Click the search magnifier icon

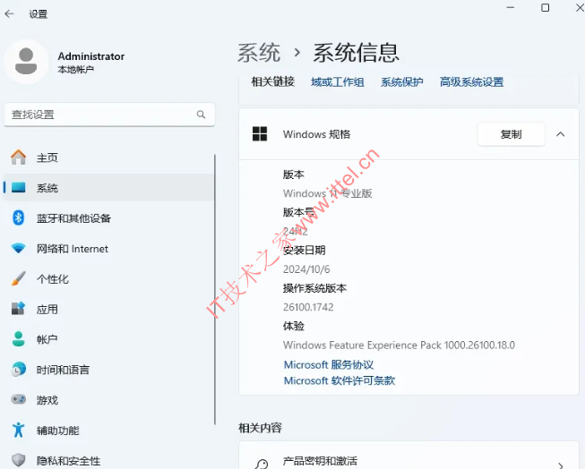point(201,115)
